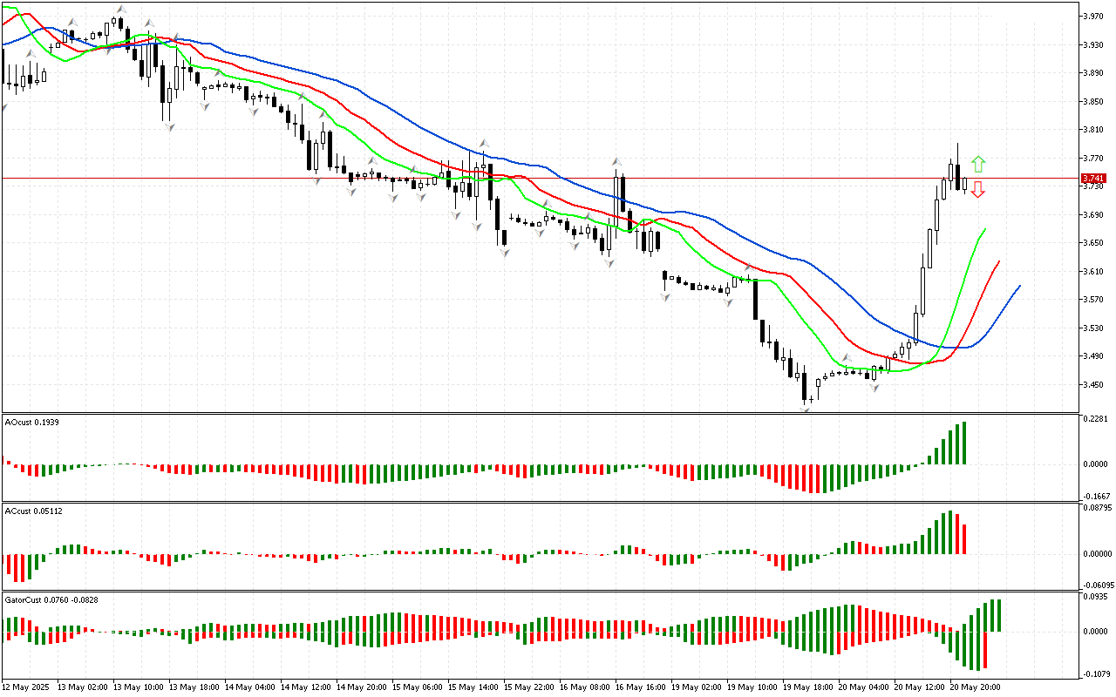This screenshot has height=697, width=1116.
Task: Select the blue Alligator line at its right end
Action: [1018, 287]
